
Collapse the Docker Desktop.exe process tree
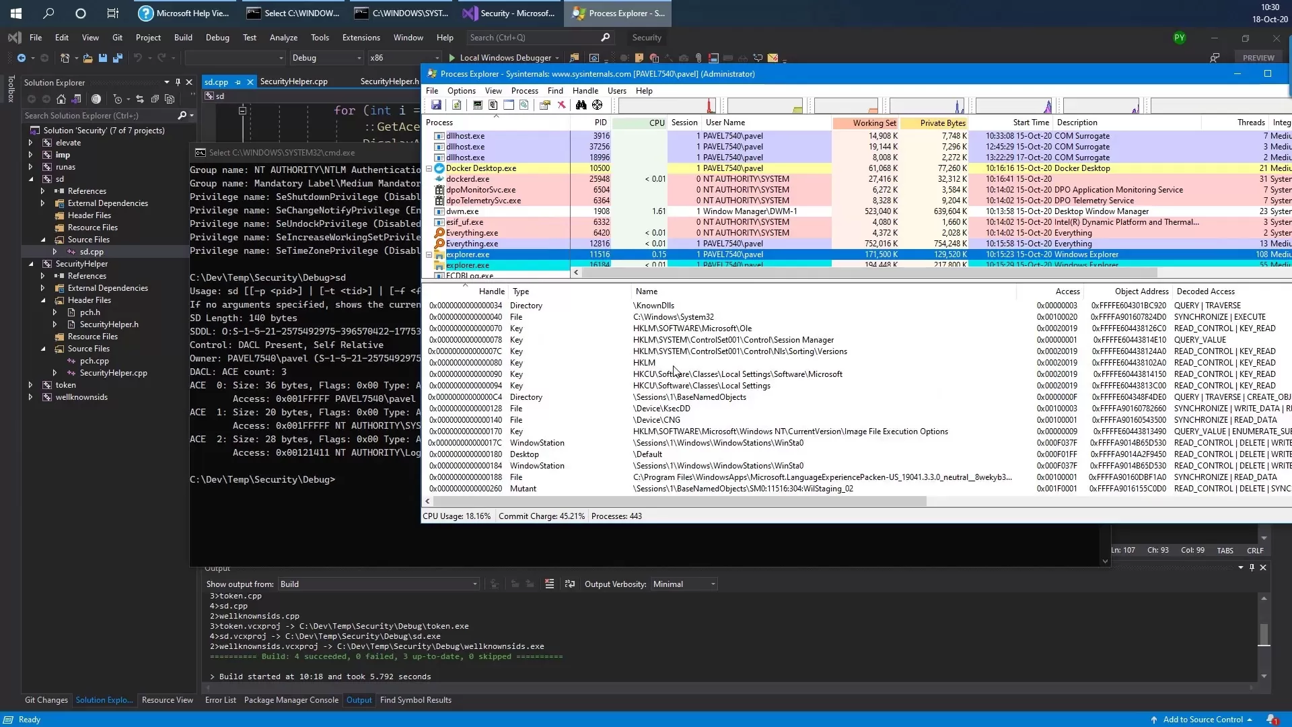[429, 168]
